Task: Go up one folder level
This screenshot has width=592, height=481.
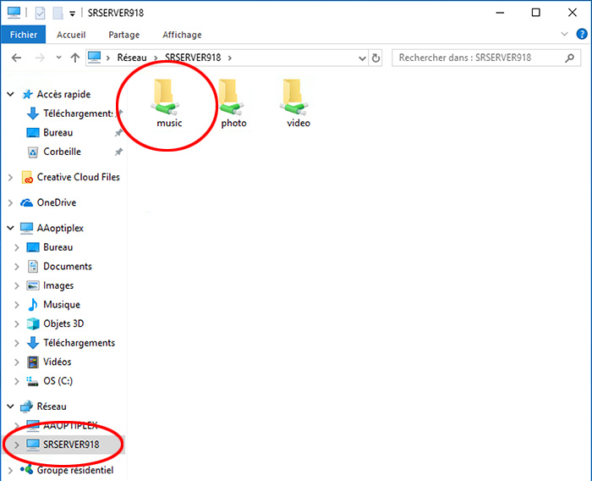Action: pos(75,58)
